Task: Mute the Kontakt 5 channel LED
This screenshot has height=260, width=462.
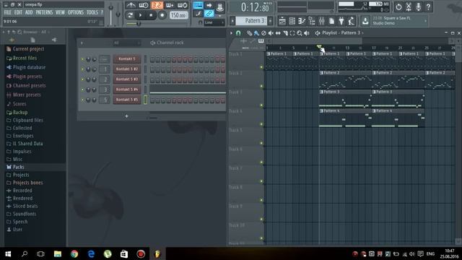Action: coord(82,59)
